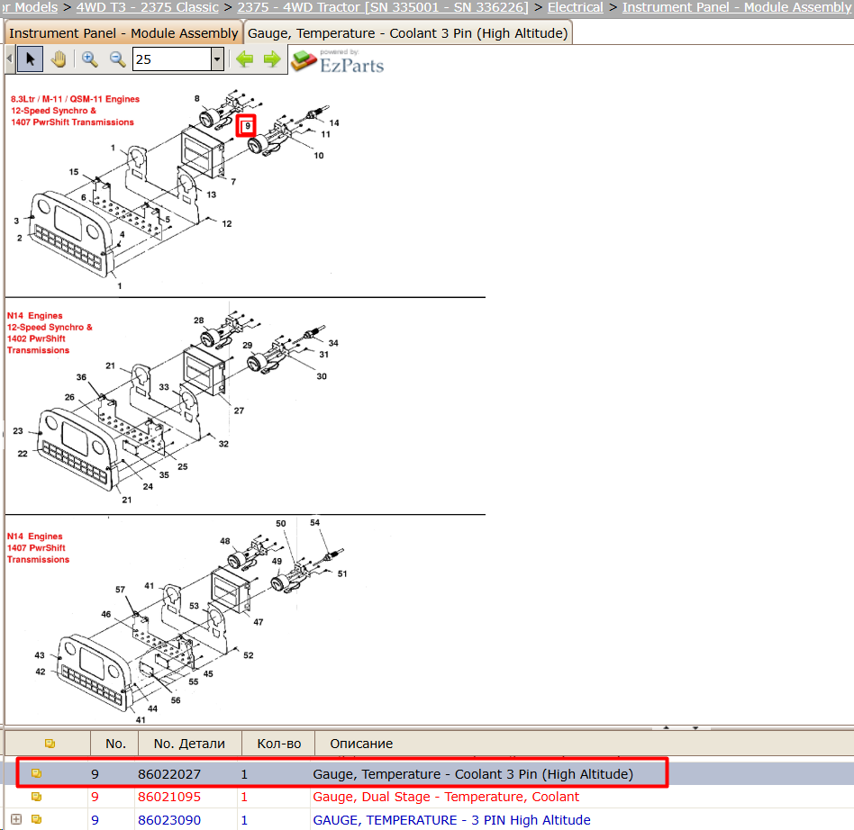Viewport: 854px width, 830px height.
Task: Select Gauge, Dual Stage - Temperature, Coolant row
Action: coord(446,797)
